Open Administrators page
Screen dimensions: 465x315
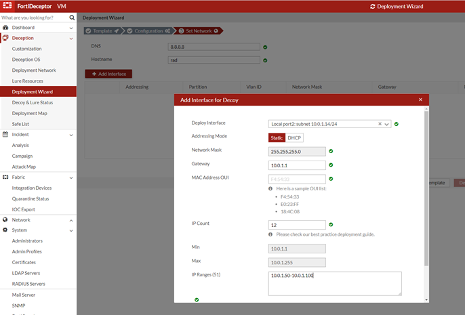click(x=27, y=240)
